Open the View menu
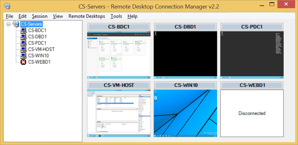 (x=58, y=16)
